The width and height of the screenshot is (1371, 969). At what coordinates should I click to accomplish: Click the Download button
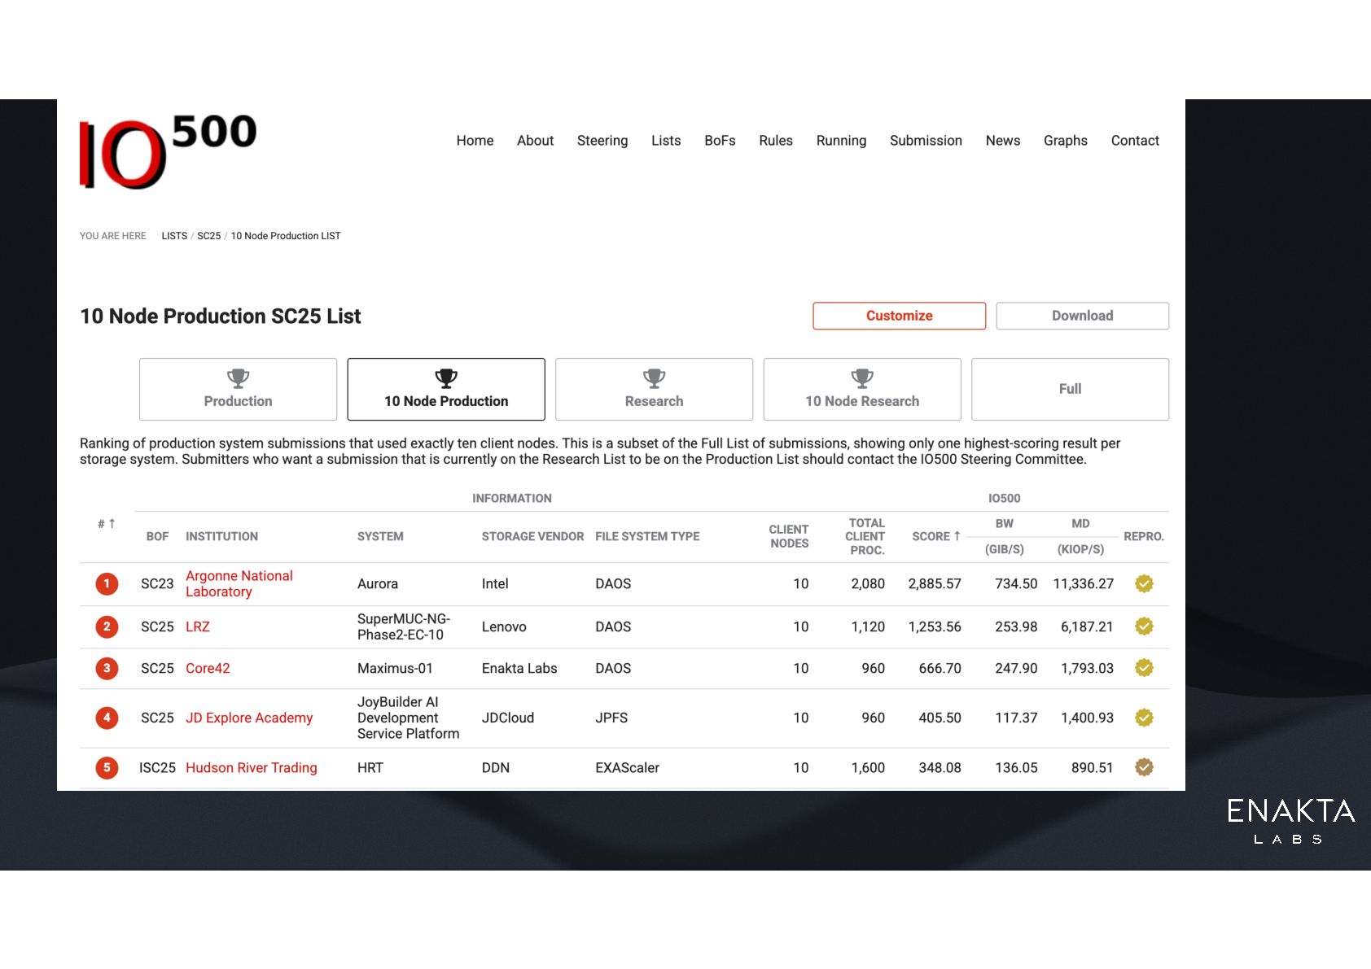click(1082, 316)
